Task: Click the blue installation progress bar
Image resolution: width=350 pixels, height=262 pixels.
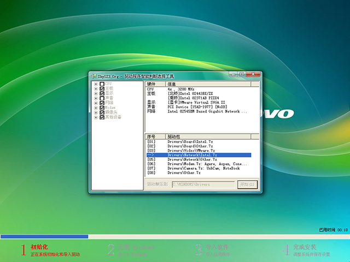Action: [44, 236]
